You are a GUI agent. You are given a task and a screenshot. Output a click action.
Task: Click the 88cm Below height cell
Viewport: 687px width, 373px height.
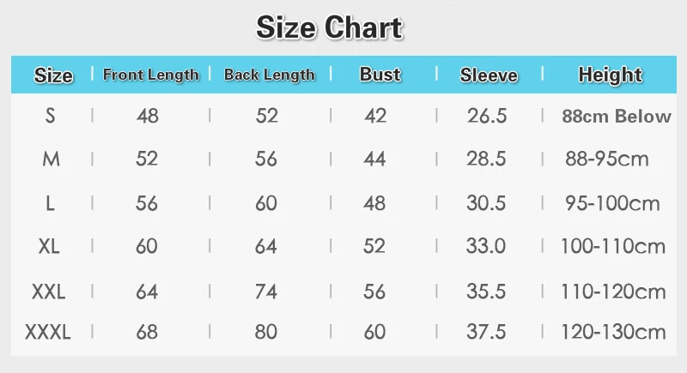tap(617, 117)
